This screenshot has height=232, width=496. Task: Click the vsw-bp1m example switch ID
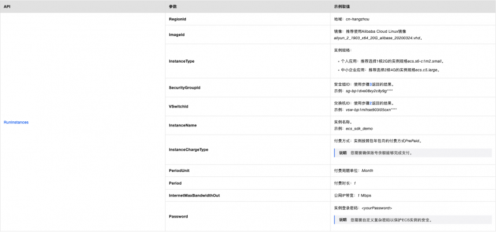(371, 110)
